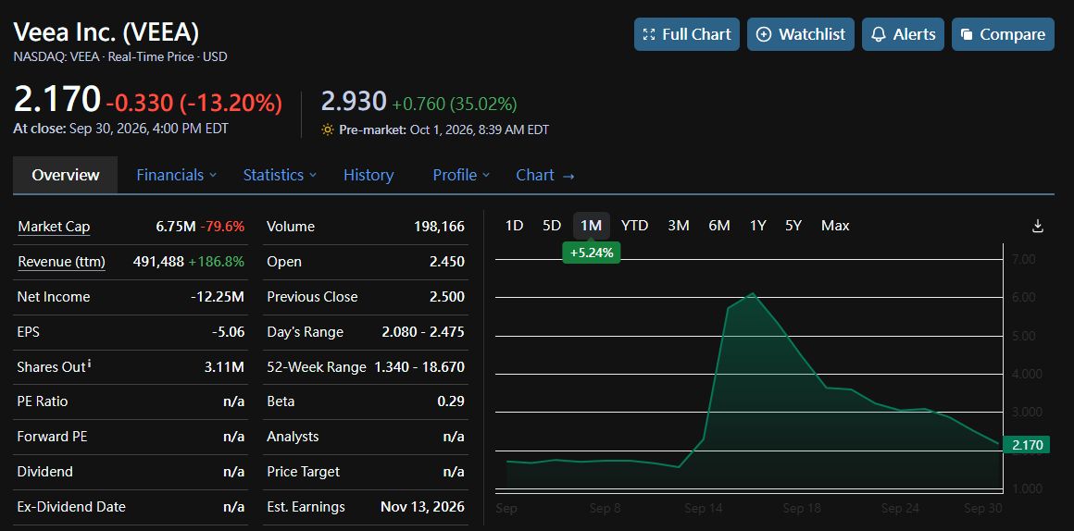This screenshot has width=1074, height=531.
Task: Download chart data with the download icon
Action: click(1038, 226)
